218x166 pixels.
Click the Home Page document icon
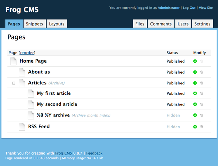pos(13,61)
